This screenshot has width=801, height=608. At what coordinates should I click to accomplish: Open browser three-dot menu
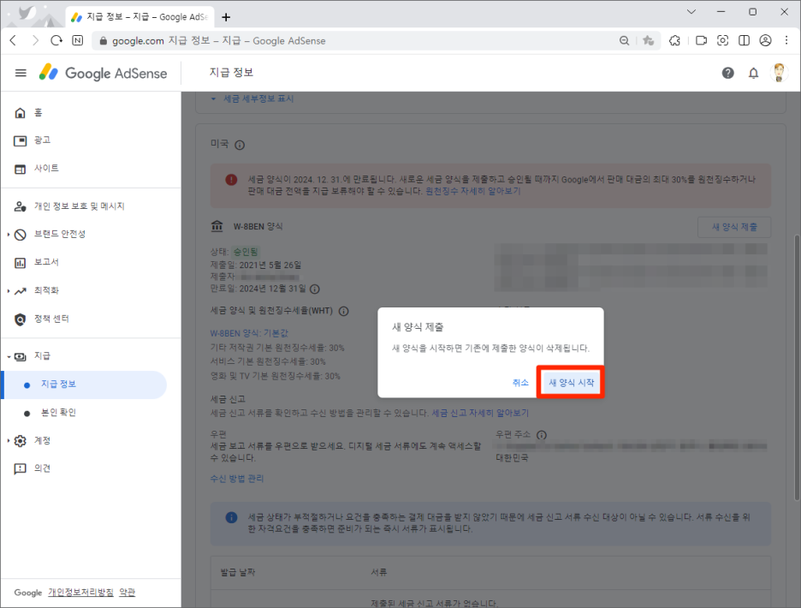[786, 40]
